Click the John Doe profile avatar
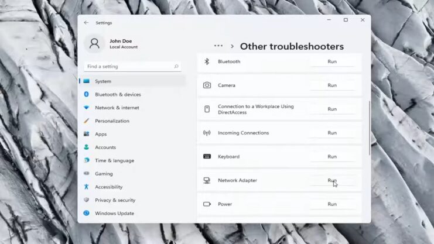Screen dimensions: 434x244 pos(94,44)
